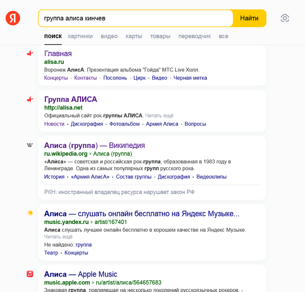The height and width of the screenshot is (292, 305).
Task: Open camera image search icon
Action: pyautogui.click(x=285, y=18)
